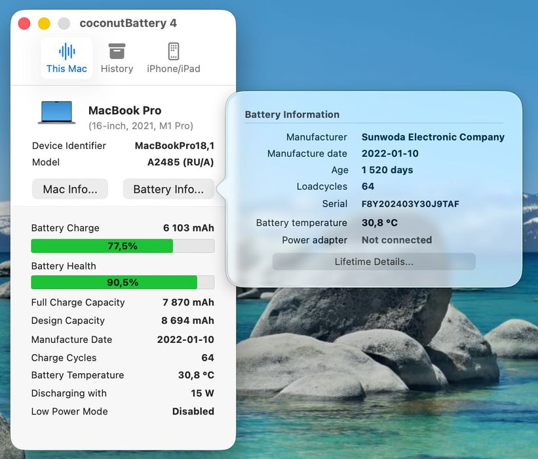
Task: Select the This Mac tab
Action: 67,58
